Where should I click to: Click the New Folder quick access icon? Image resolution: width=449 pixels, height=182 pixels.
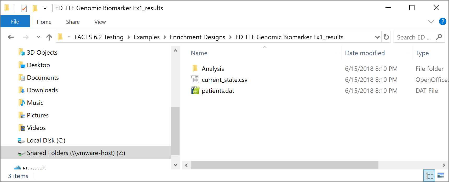(x=35, y=8)
